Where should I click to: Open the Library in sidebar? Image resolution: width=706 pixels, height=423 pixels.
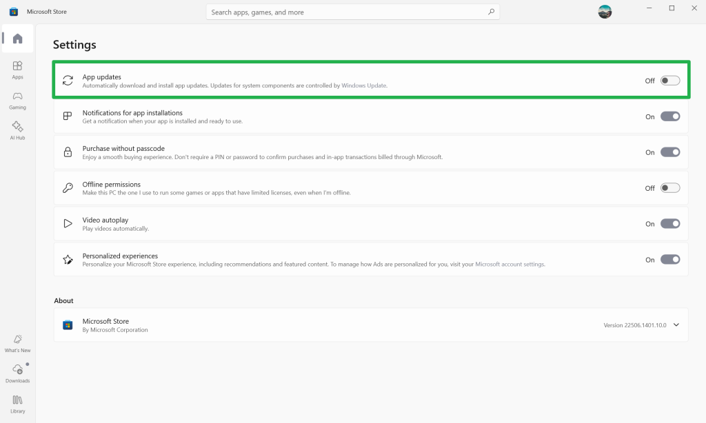tap(17, 404)
